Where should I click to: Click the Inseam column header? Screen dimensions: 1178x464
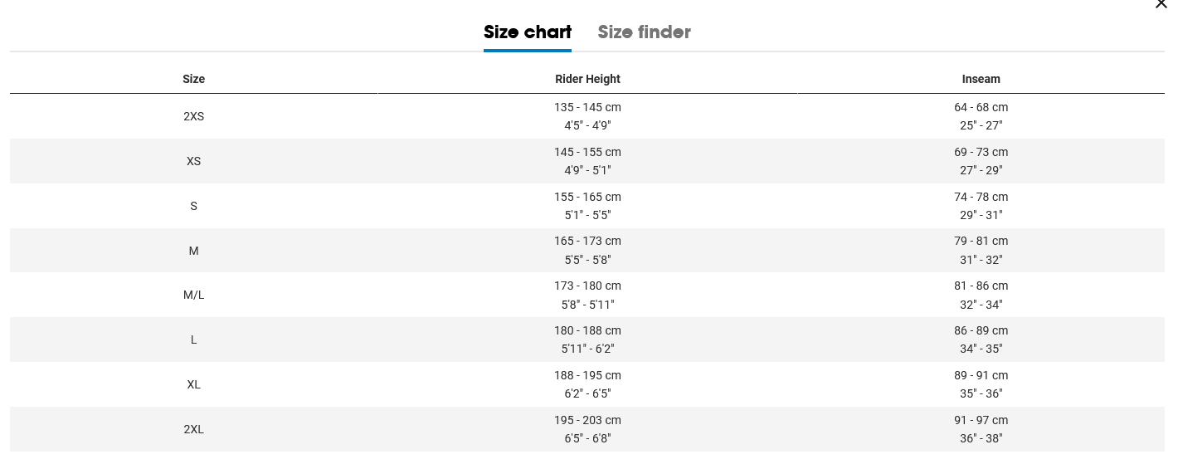point(981,79)
